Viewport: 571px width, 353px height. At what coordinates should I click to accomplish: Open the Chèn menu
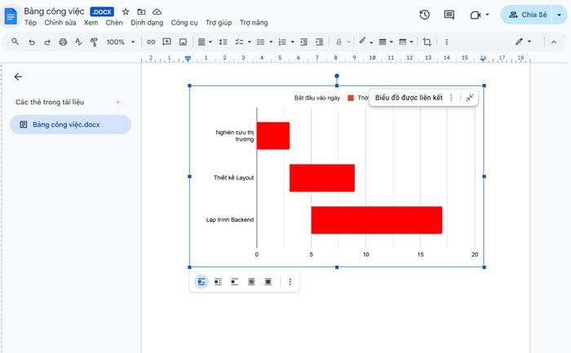[x=114, y=23]
